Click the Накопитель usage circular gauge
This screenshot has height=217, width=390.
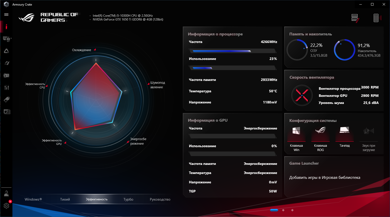click(x=344, y=50)
